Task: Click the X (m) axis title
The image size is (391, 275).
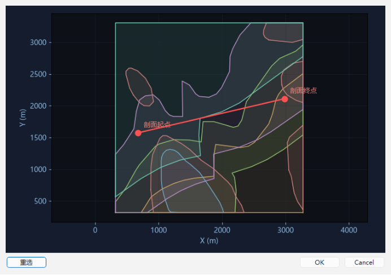Action: click(209, 240)
